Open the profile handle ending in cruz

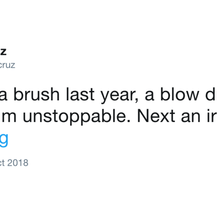click(x=7, y=65)
